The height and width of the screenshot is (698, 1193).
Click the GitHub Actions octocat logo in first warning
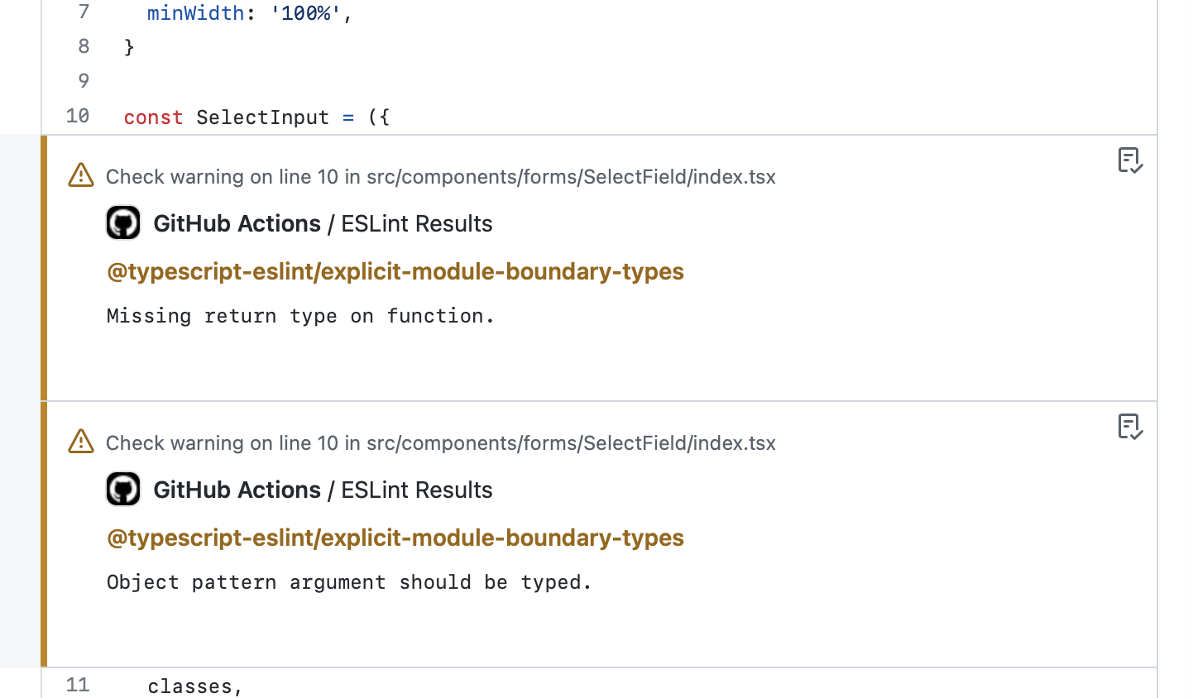tap(123, 222)
